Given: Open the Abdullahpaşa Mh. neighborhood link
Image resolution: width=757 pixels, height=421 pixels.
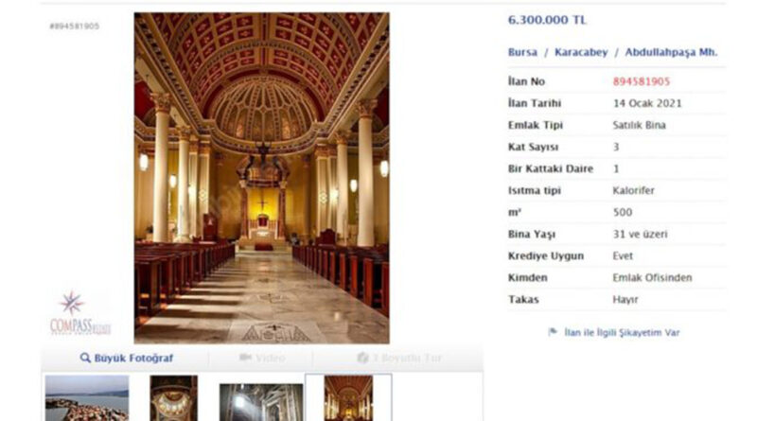Looking at the screenshot, I should tap(671, 52).
